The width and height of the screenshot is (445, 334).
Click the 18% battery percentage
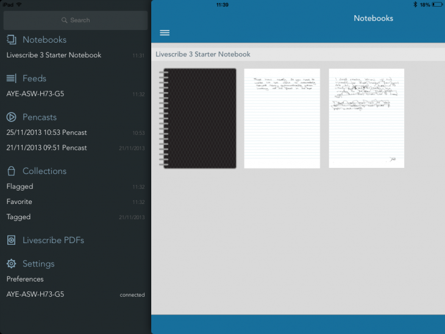425,4
